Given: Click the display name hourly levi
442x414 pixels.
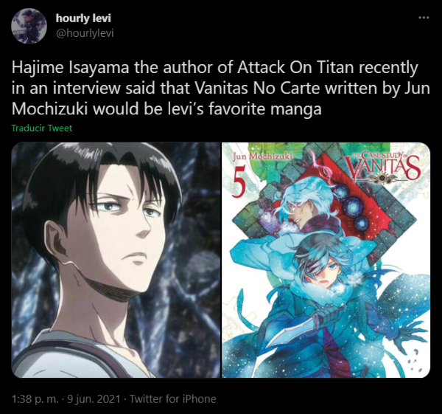Looking at the screenshot, I should click(83, 18).
